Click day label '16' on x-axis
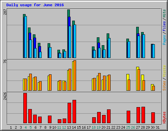Image resolution: width=168 pixels, height=131 pixels. (84, 127)
